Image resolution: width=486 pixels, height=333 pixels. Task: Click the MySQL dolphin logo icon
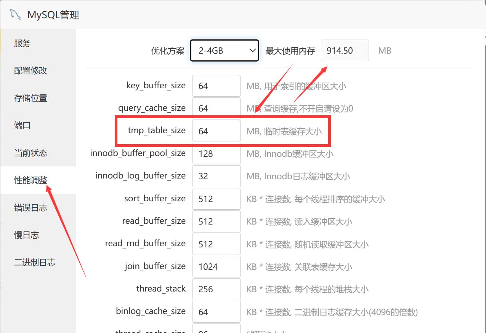point(15,14)
